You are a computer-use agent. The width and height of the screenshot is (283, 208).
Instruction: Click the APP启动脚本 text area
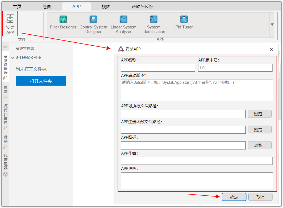[197, 90]
